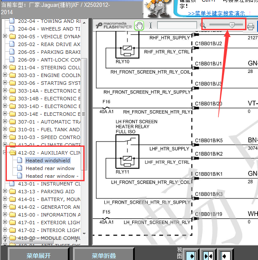Click the print icon in FlashPaper toolbar

(251, 27)
